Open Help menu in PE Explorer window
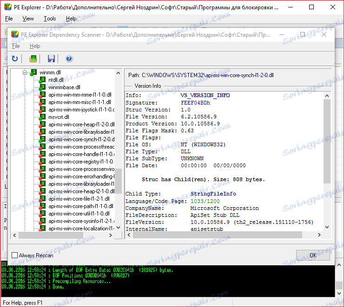The width and height of the screenshot is (344, 307). tap(71, 19)
